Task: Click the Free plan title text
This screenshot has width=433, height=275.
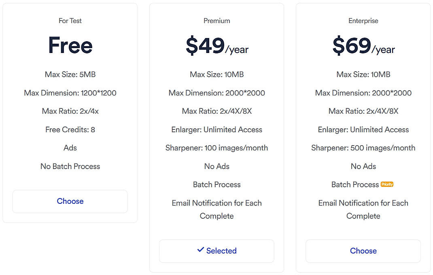Action: coord(70,46)
